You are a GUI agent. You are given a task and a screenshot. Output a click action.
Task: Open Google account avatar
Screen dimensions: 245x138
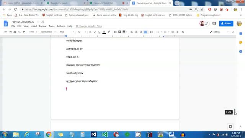[239, 23]
